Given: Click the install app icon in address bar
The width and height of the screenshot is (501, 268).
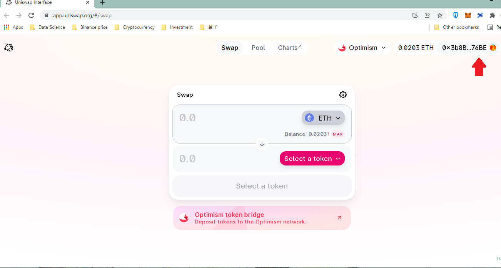Looking at the screenshot, I should click(415, 15).
